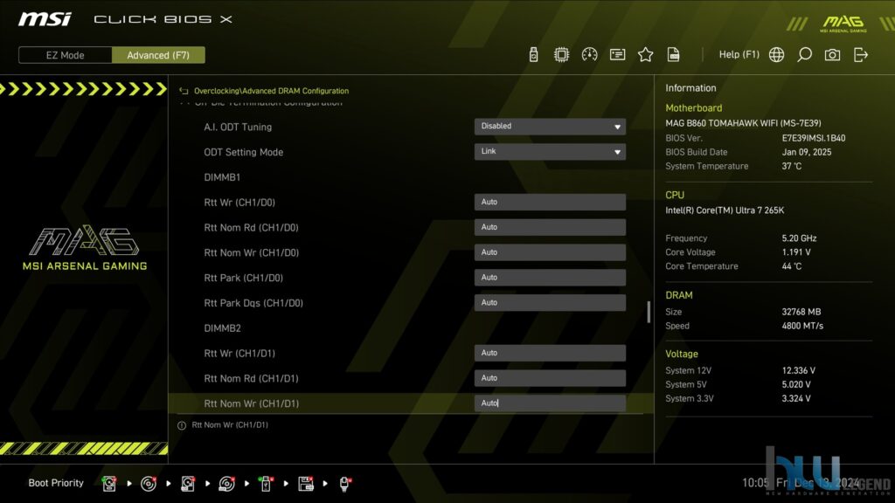Click the System 3.3V value 3.324 V

click(796, 398)
